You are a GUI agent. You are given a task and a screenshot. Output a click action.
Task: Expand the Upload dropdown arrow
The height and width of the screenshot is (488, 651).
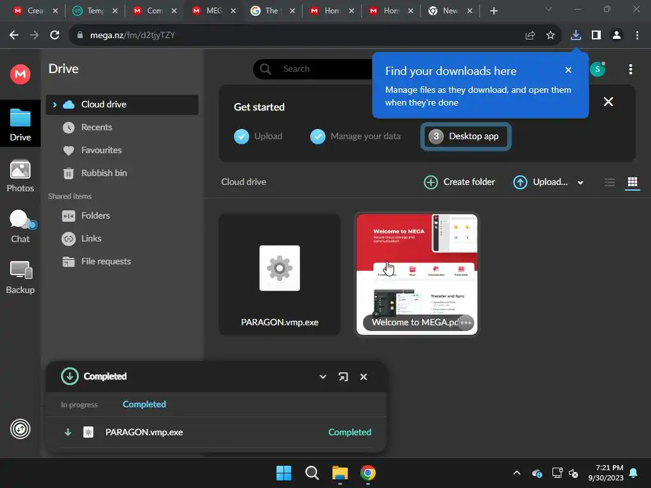tap(580, 182)
